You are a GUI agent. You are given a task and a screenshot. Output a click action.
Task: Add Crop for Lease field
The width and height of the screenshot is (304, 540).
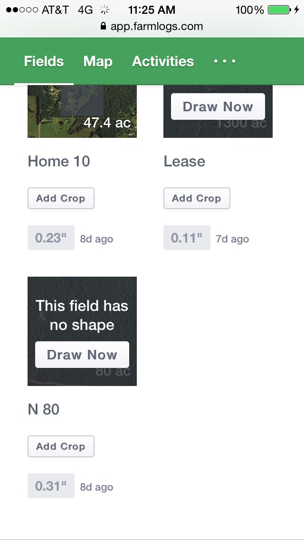(197, 198)
